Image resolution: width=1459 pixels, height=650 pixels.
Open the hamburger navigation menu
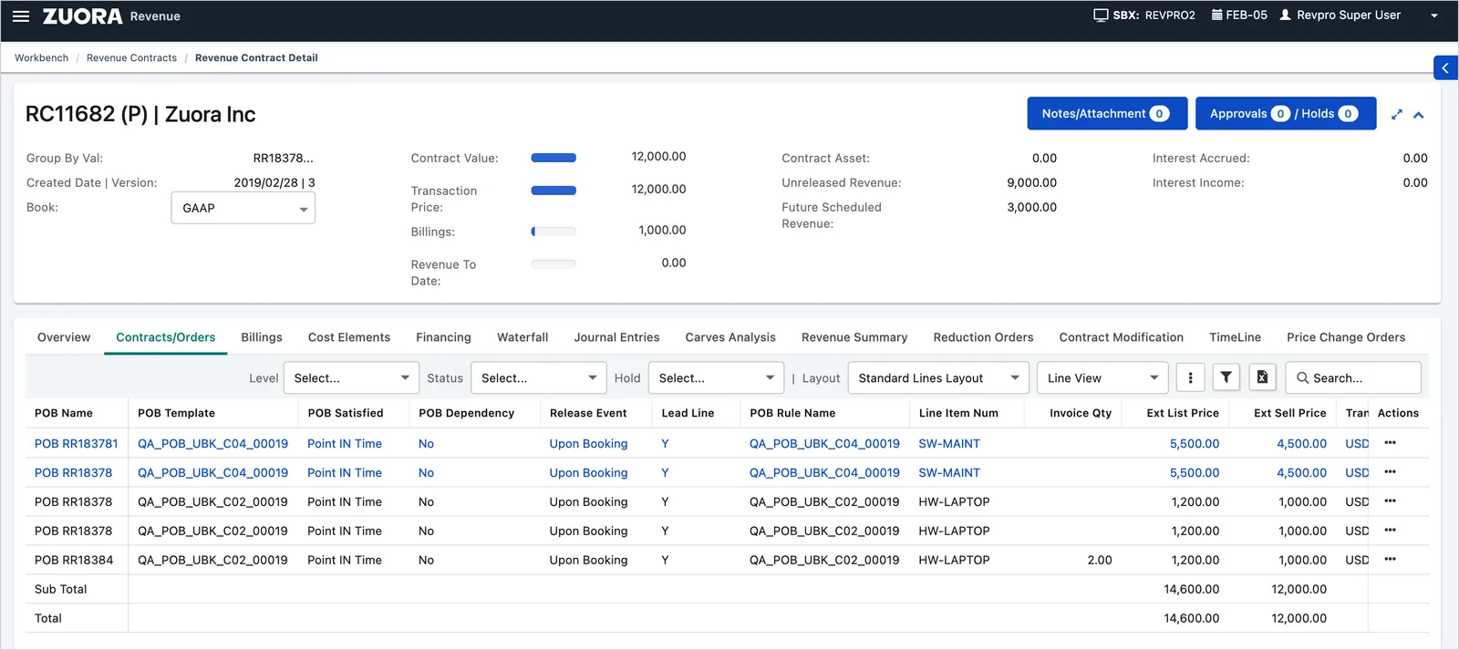click(x=21, y=16)
